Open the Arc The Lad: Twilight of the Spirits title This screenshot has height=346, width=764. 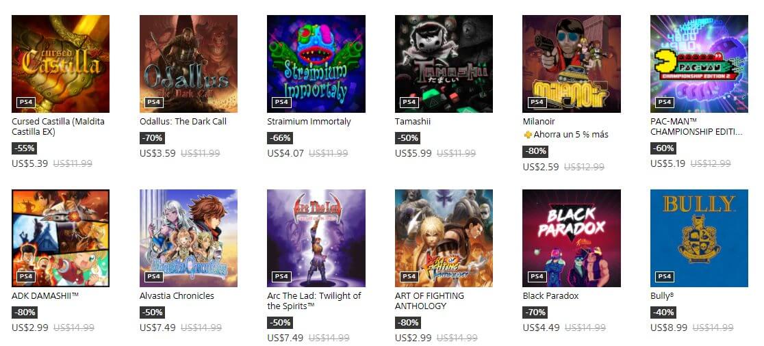click(314, 301)
